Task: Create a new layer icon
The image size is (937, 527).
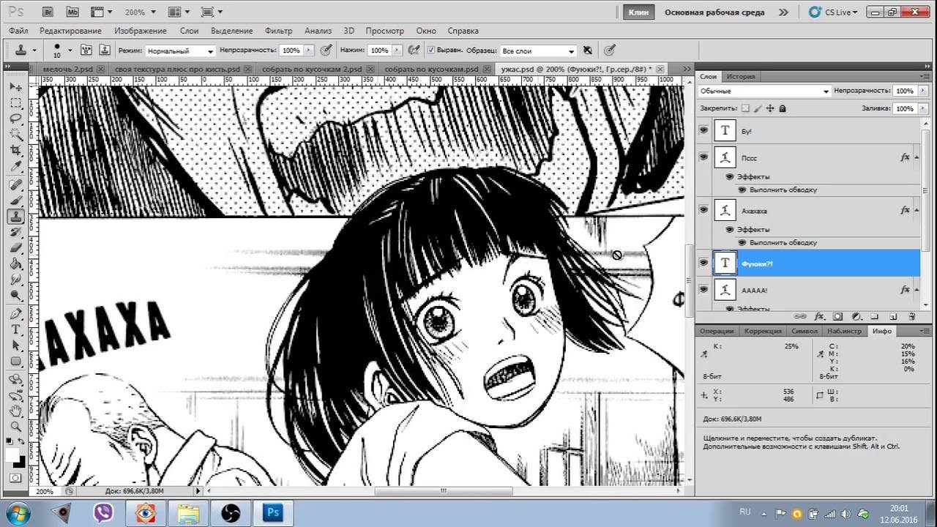Action: coord(893,317)
